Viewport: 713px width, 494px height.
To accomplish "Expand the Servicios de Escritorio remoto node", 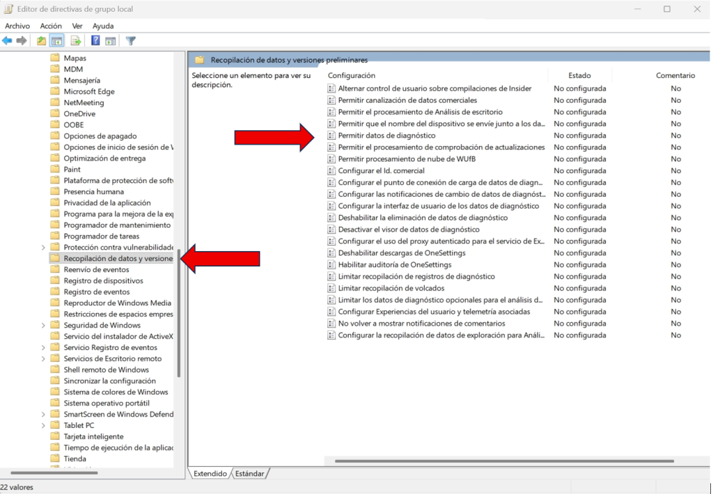I will coord(43,358).
